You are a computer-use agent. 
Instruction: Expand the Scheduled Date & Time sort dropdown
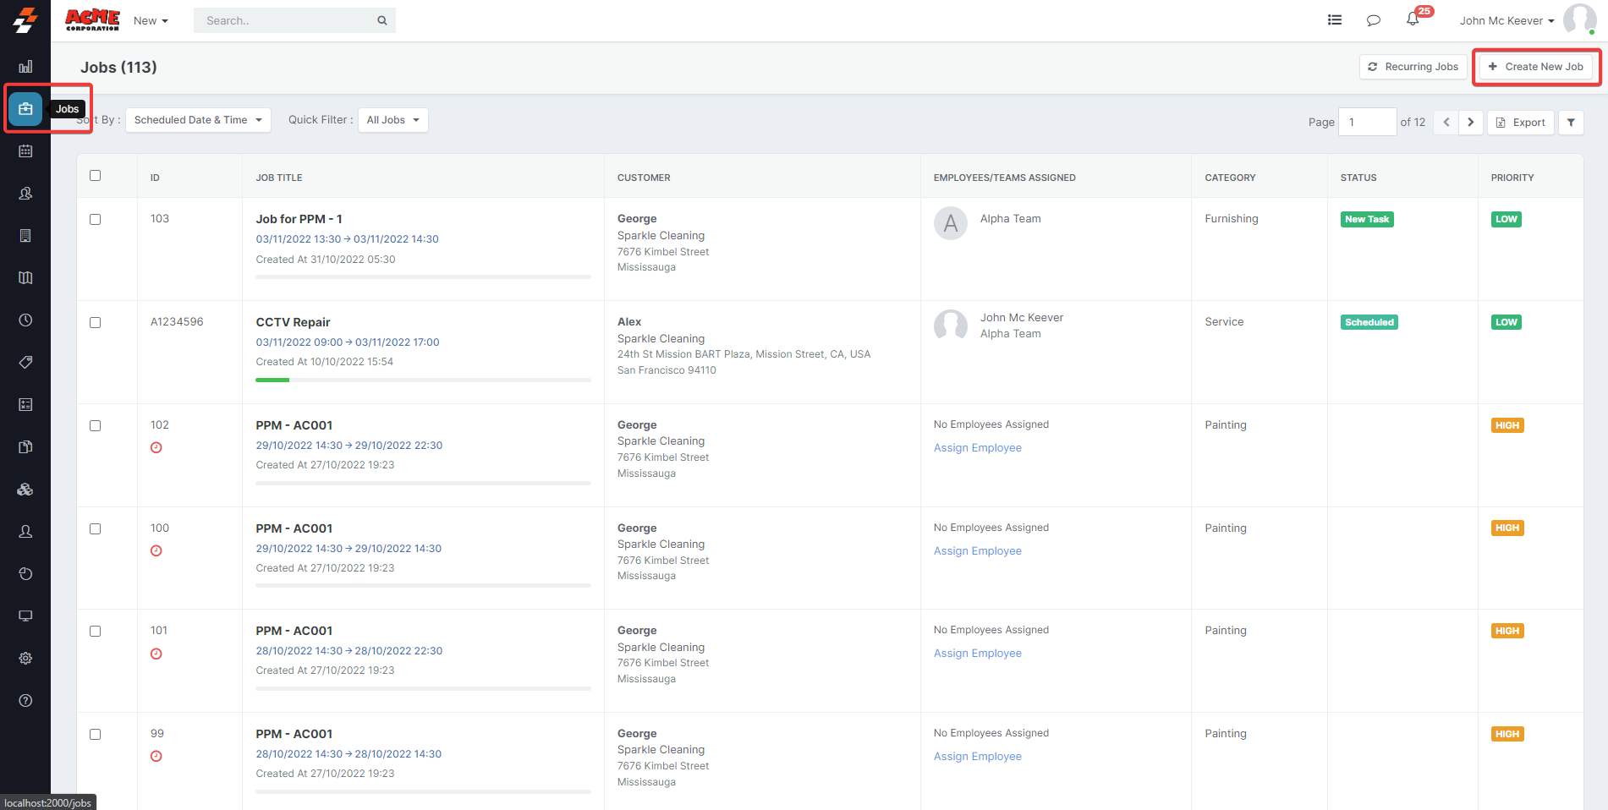click(198, 120)
